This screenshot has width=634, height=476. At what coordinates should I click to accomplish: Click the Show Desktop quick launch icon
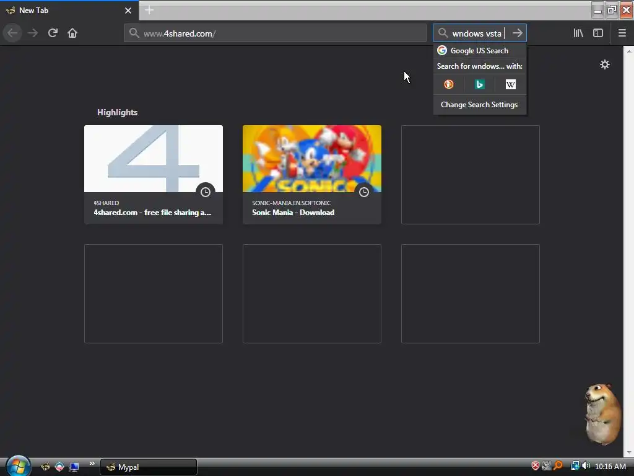click(x=74, y=467)
